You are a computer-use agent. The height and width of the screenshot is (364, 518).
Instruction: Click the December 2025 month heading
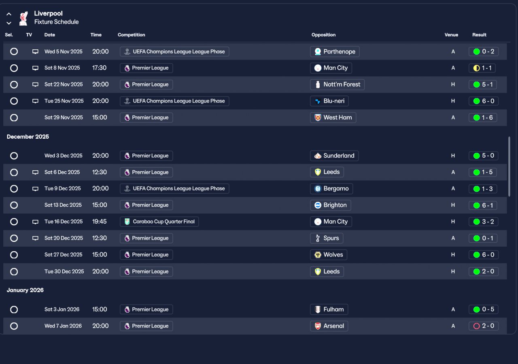[28, 137]
